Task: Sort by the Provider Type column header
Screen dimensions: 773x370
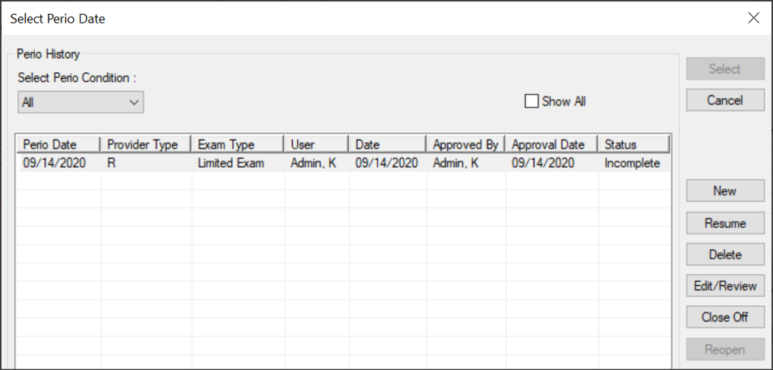Action: coord(146,144)
